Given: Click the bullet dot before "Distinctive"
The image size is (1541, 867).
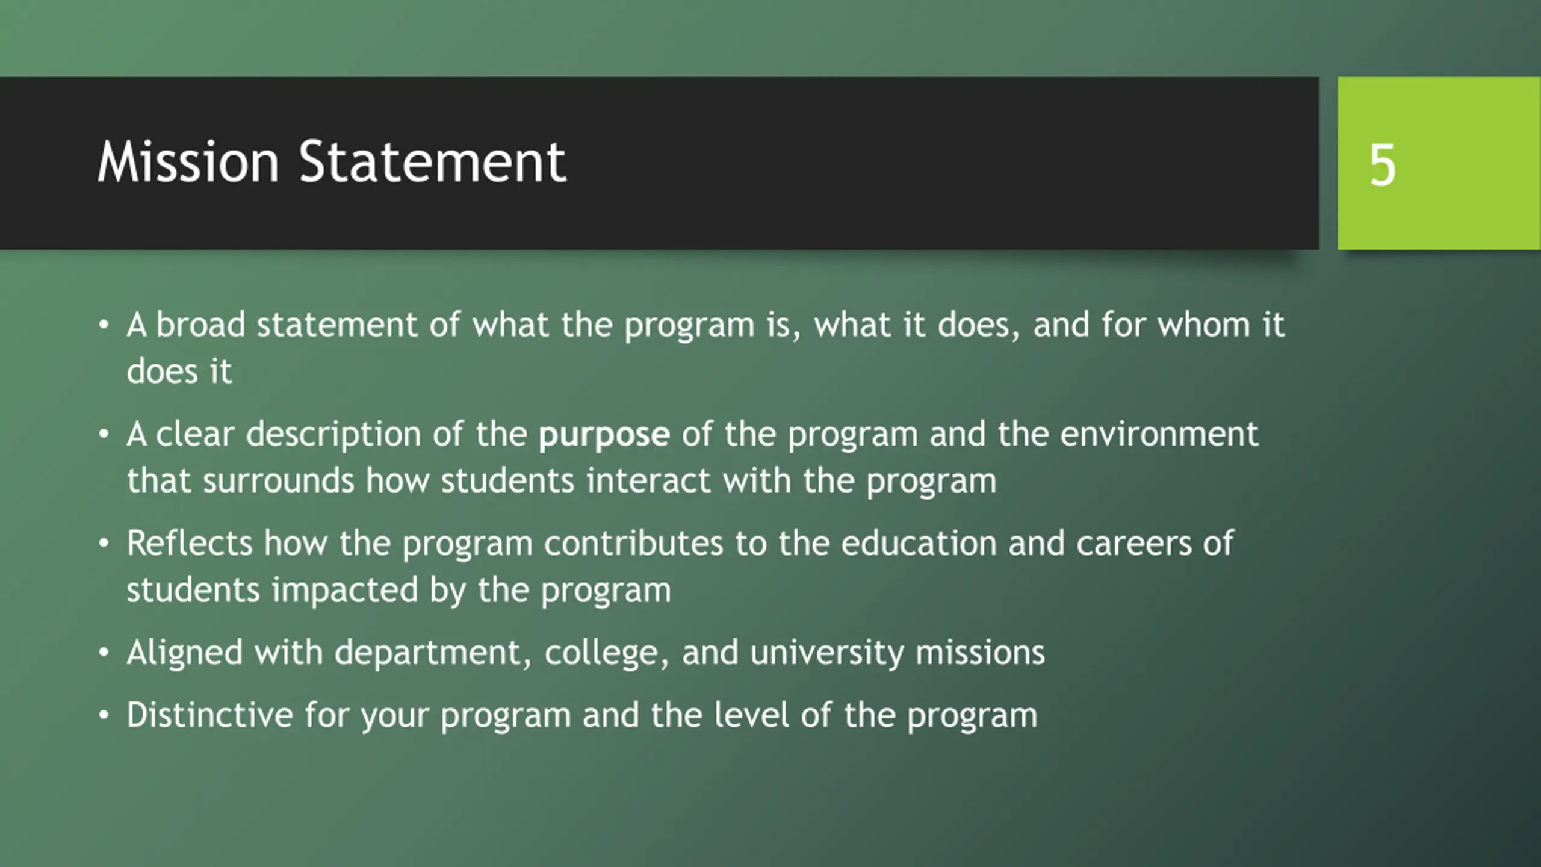Looking at the screenshot, I should (104, 716).
